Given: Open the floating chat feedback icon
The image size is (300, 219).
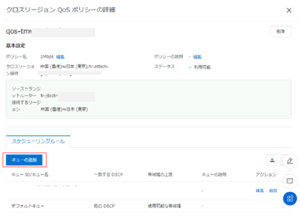Looking at the screenshot, I should pos(289,181).
